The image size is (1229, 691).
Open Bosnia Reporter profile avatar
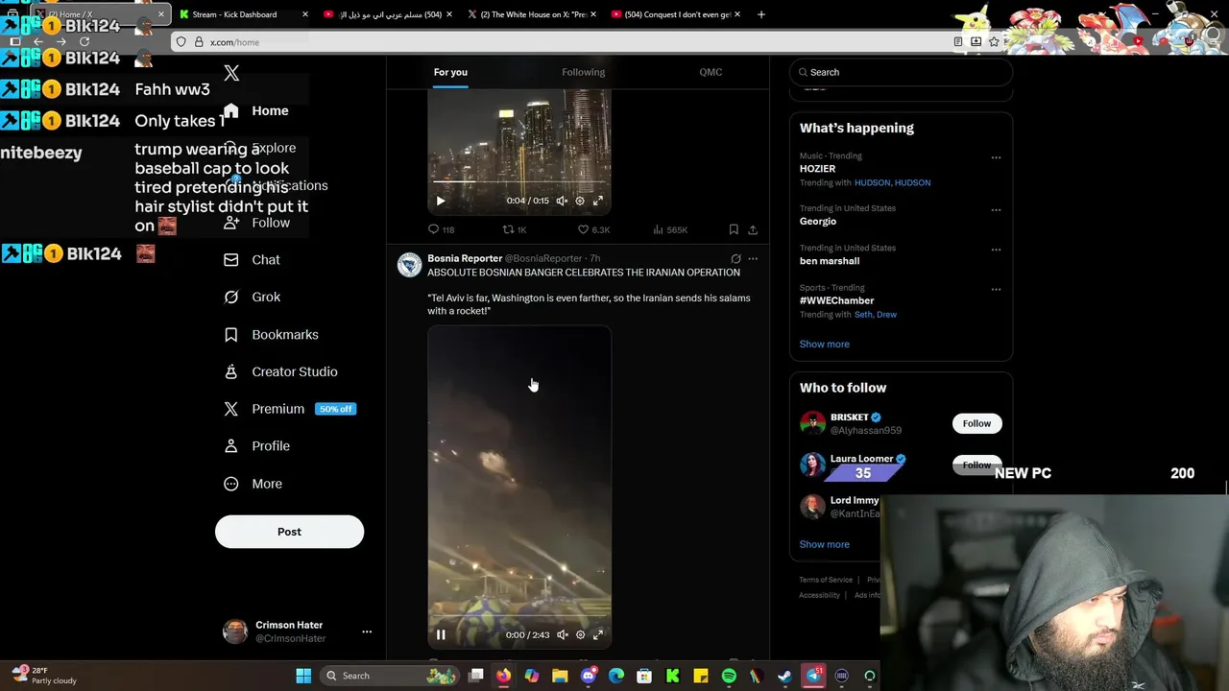tap(410, 266)
